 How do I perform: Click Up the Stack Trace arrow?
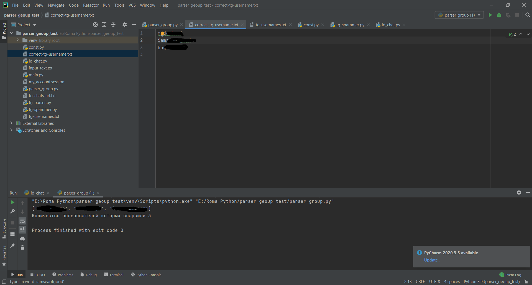click(22, 203)
